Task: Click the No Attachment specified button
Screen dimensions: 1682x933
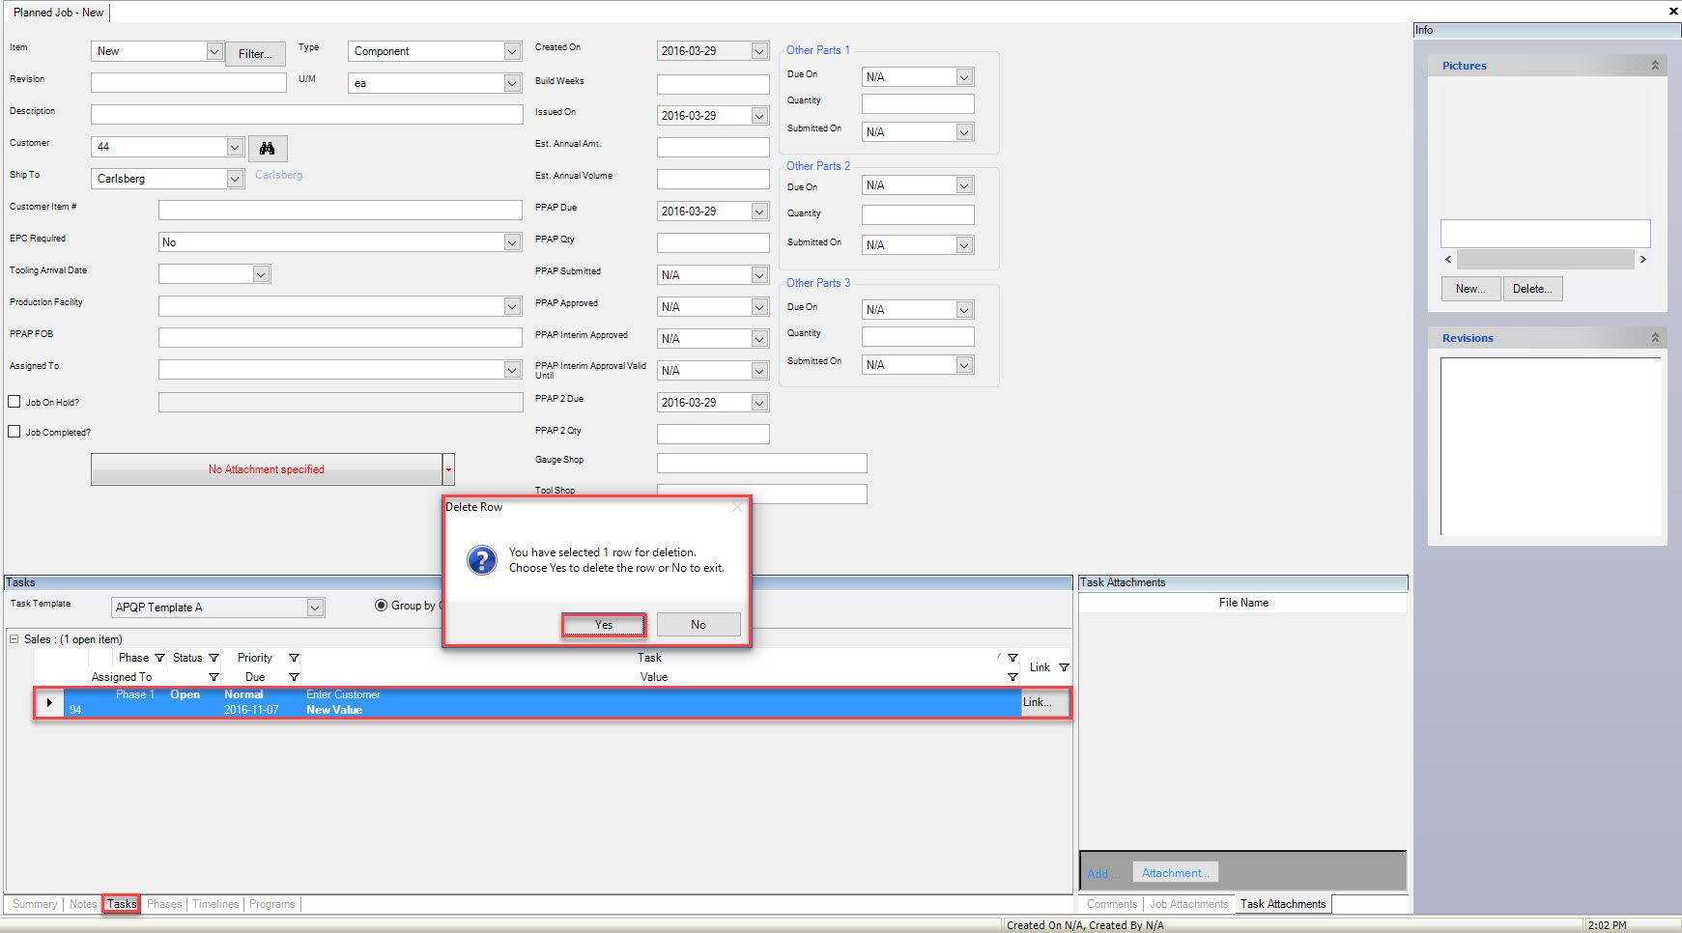Action: click(267, 469)
